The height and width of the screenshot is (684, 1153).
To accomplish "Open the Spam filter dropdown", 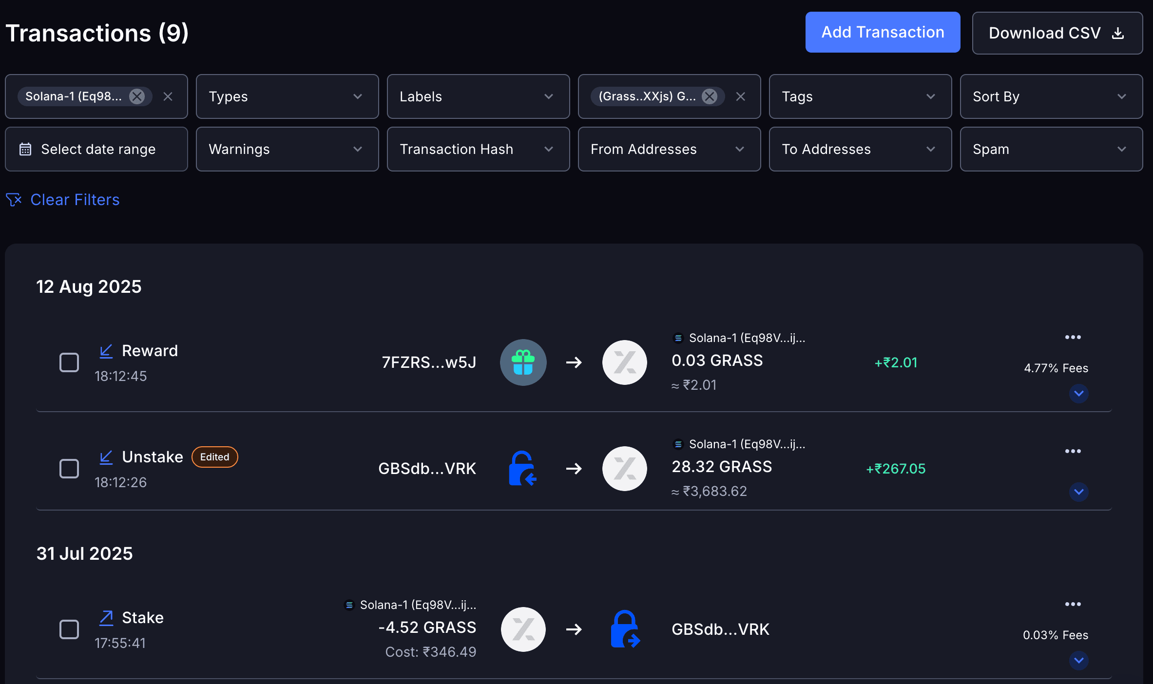I will point(1051,149).
